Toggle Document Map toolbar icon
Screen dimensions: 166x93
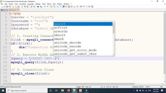[69, 7]
